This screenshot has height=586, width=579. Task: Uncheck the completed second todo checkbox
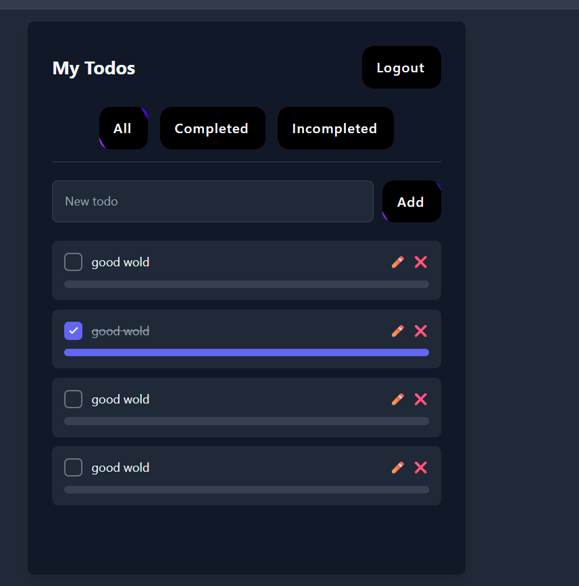click(73, 331)
